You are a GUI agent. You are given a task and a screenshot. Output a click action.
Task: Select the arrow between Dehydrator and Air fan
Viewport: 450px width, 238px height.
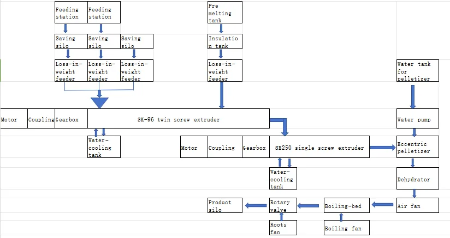pyautogui.click(x=414, y=193)
